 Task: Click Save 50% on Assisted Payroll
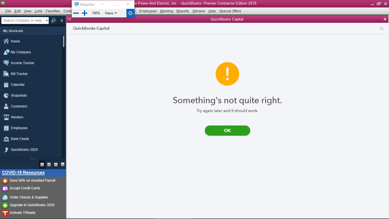pos(29,181)
